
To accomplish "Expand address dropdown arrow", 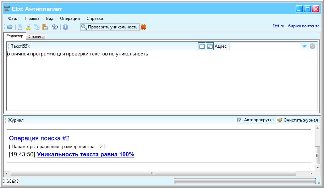I will coord(304,46).
